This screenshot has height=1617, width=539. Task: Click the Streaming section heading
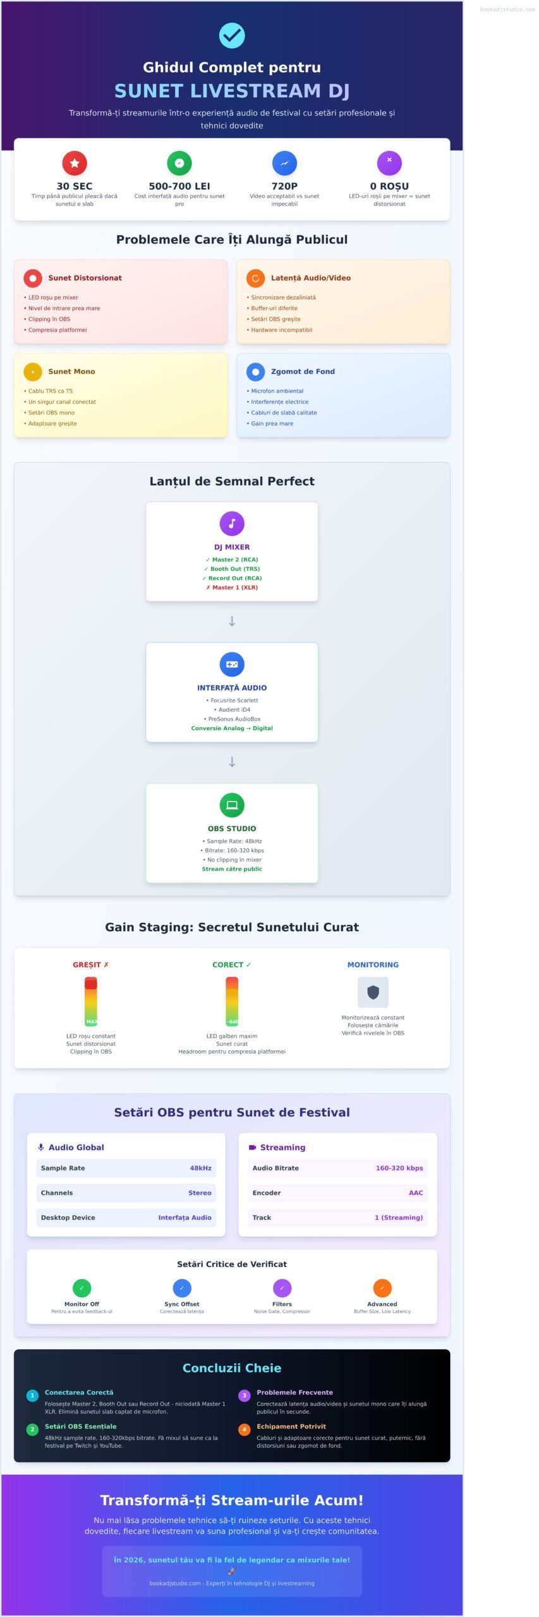[282, 1147]
